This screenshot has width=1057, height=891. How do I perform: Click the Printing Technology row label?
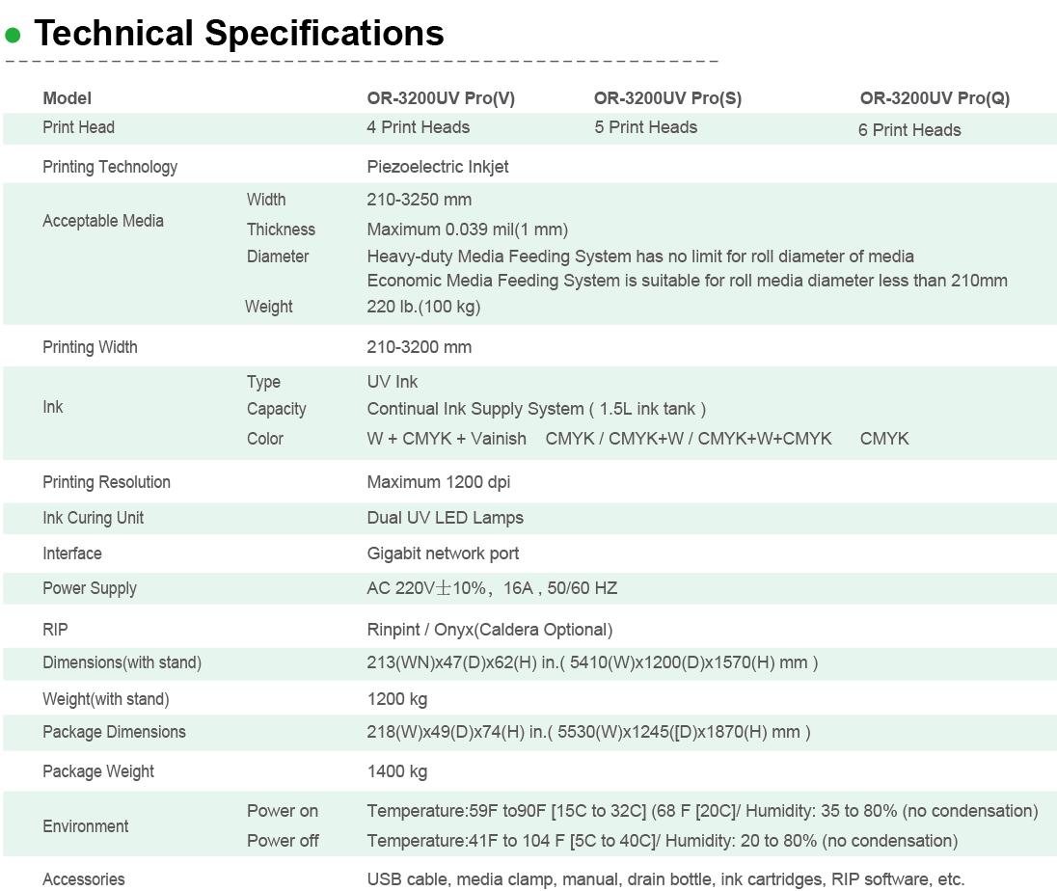[110, 167]
